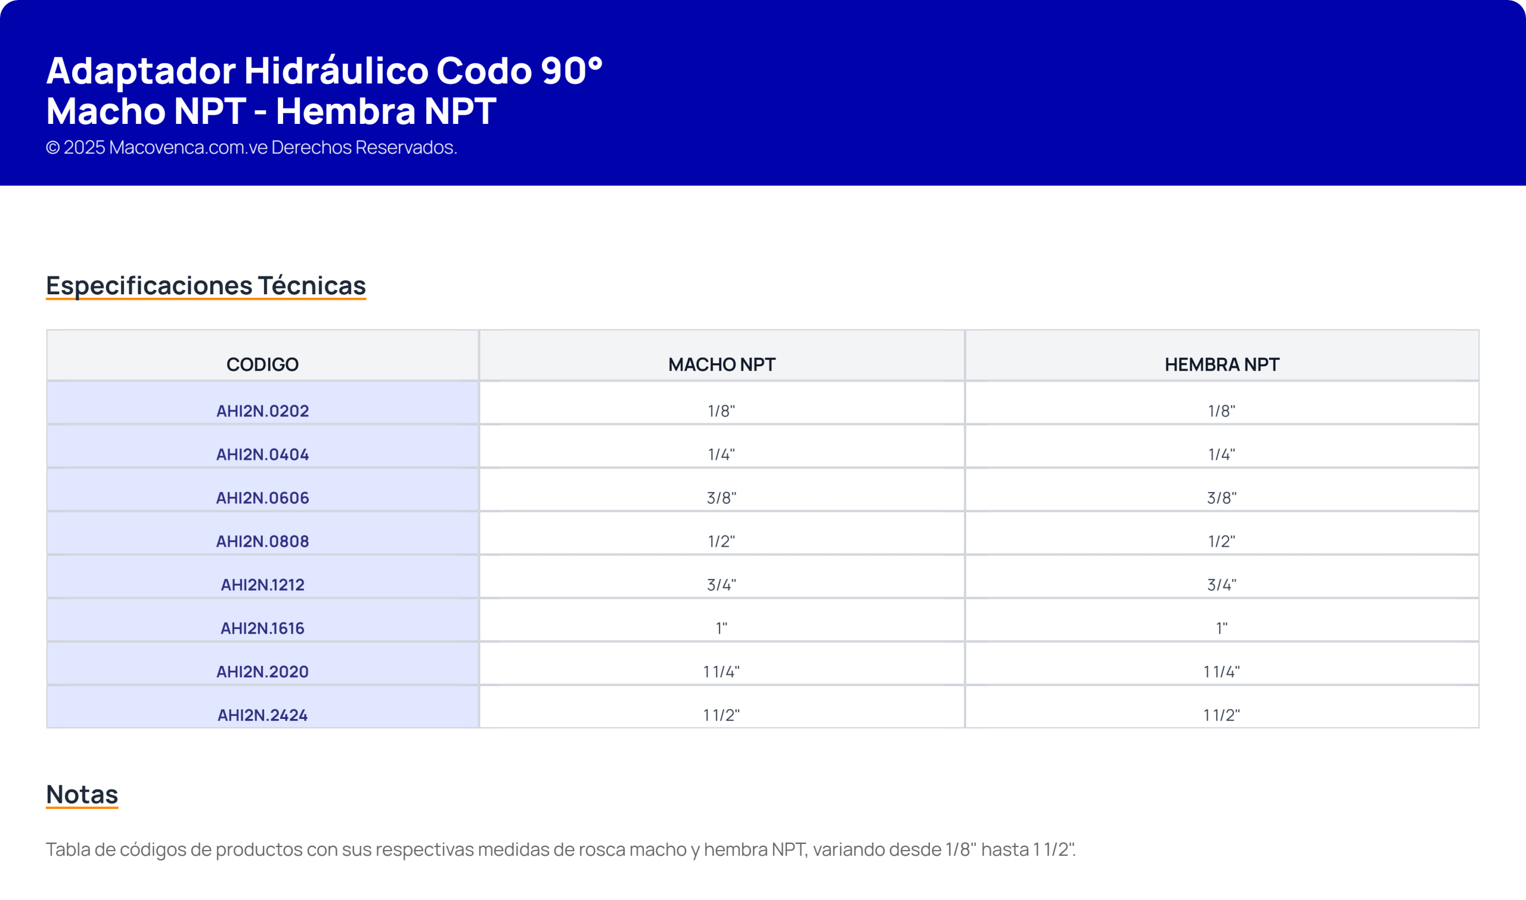The width and height of the screenshot is (1526, 900).
Task: Click the MACHO NPT column header
Action: pos(721,364)
